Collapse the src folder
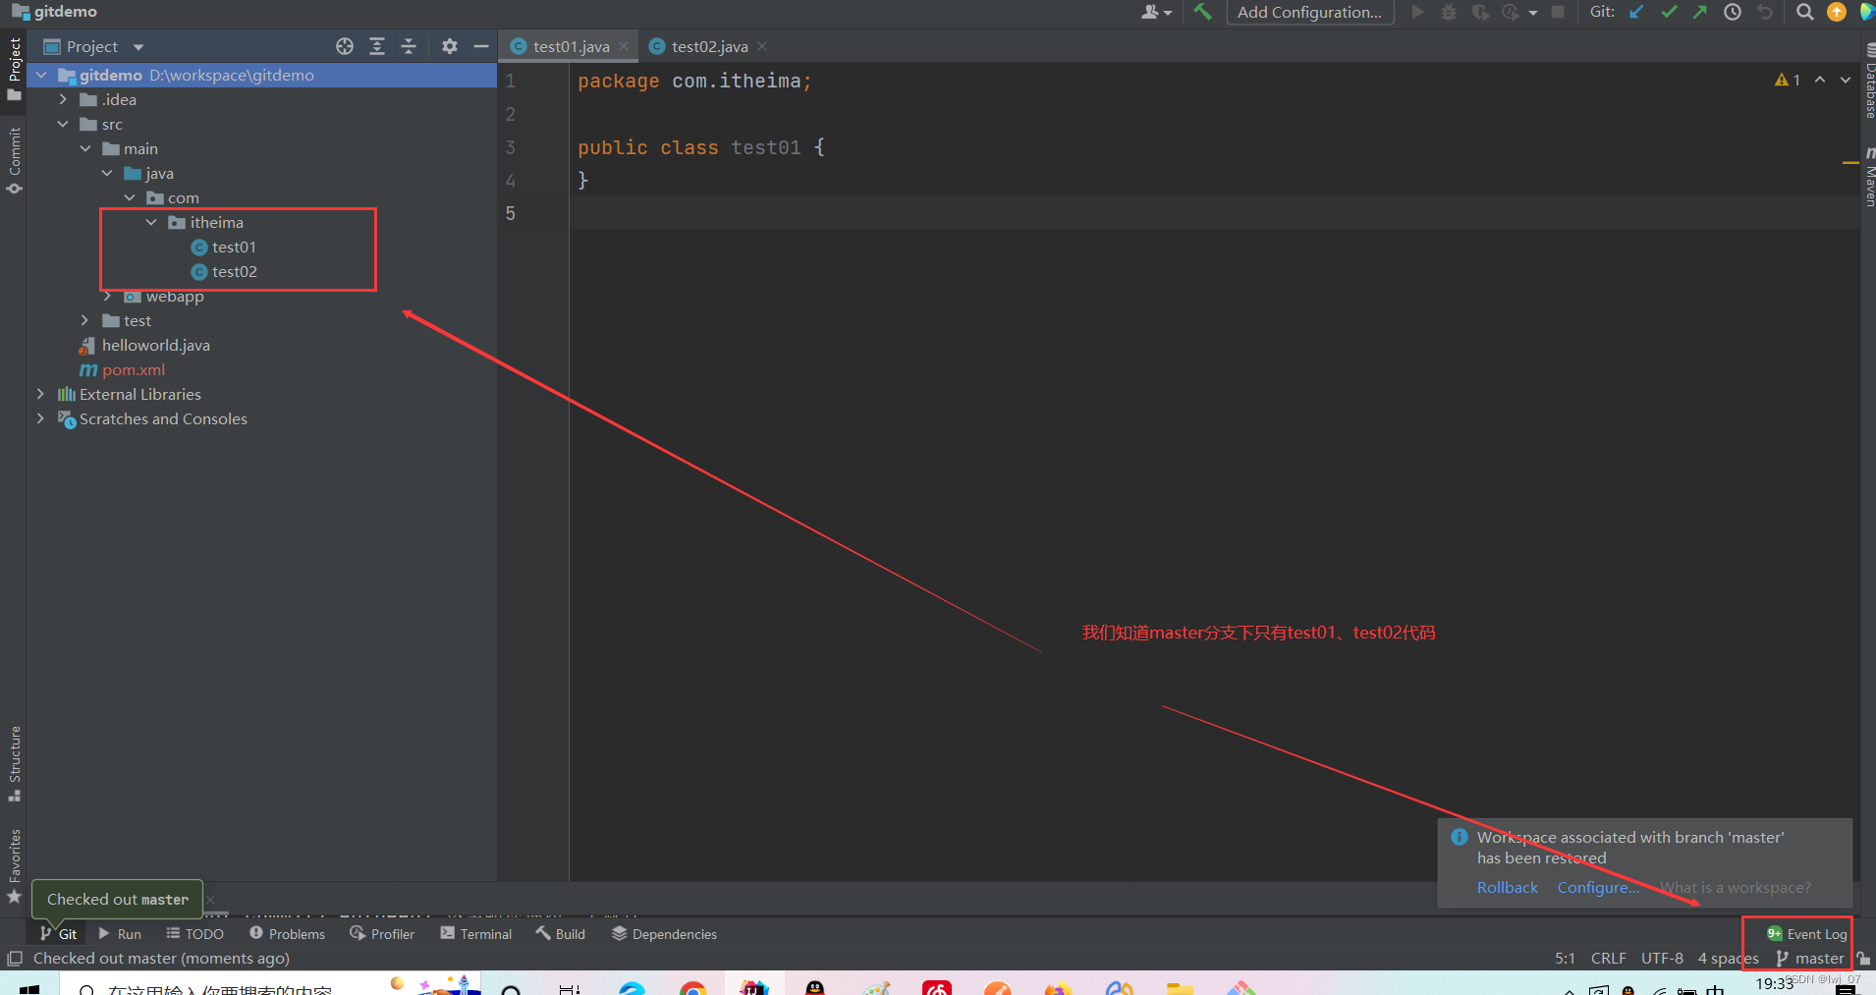 [63, 124]
